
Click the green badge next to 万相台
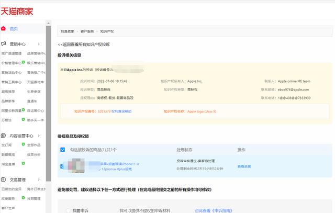pyautogui.click(x=23, y=119)
